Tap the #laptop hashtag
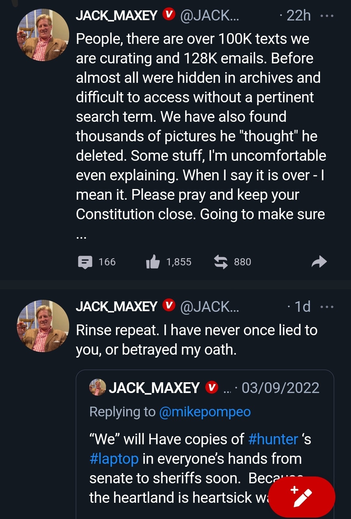 point(114,459)
